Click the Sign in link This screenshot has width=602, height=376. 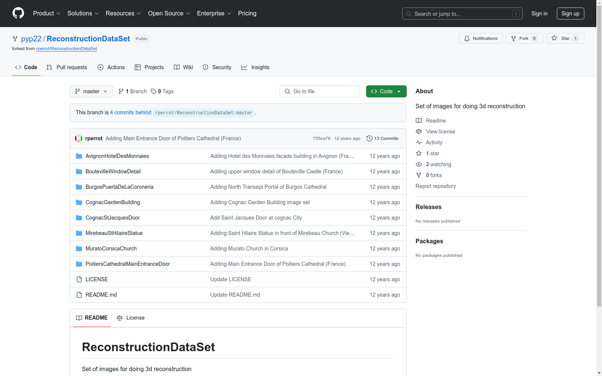tap(539, 14)
